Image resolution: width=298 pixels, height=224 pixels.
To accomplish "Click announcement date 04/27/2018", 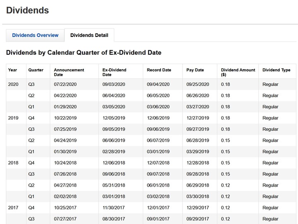I will tap(65, 185).
